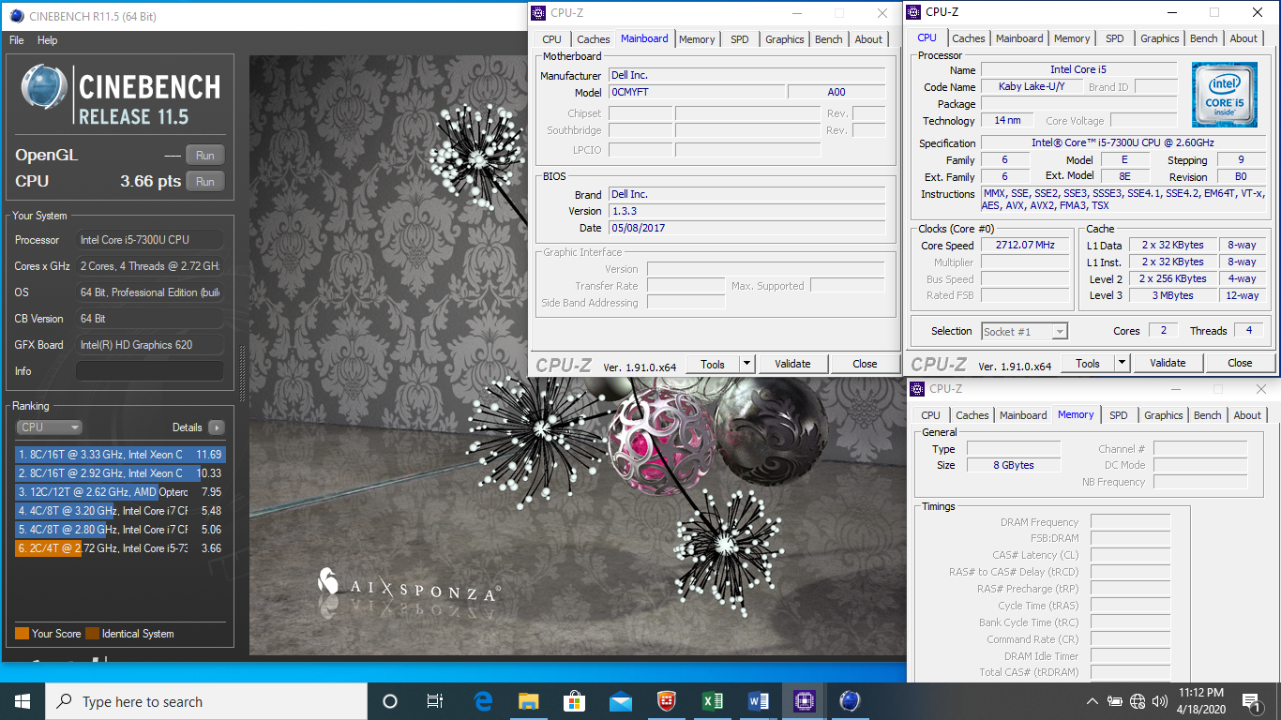Open About tab in Mainboard CPU-Z window
Image resolution: width=1281 pixels, height=720 pixels.
(x=868, y=39)
